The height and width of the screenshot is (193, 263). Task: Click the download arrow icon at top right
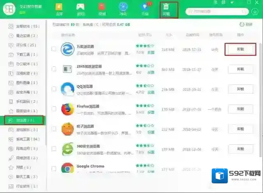click(x=255, y=11)
